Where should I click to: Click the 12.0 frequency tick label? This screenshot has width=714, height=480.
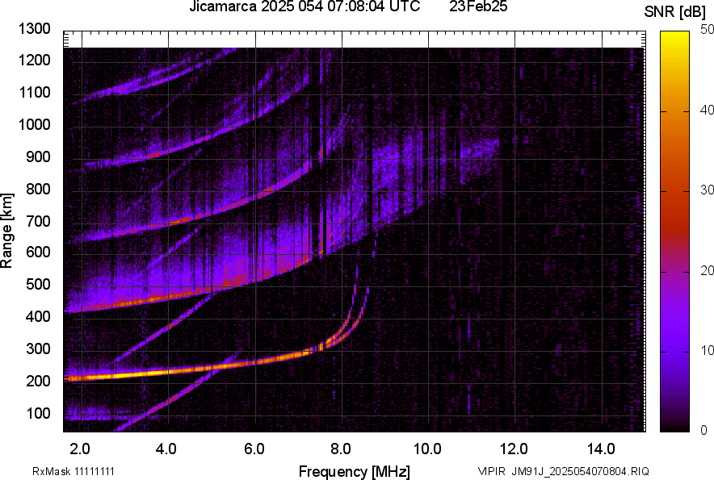[x=514, y=449]
